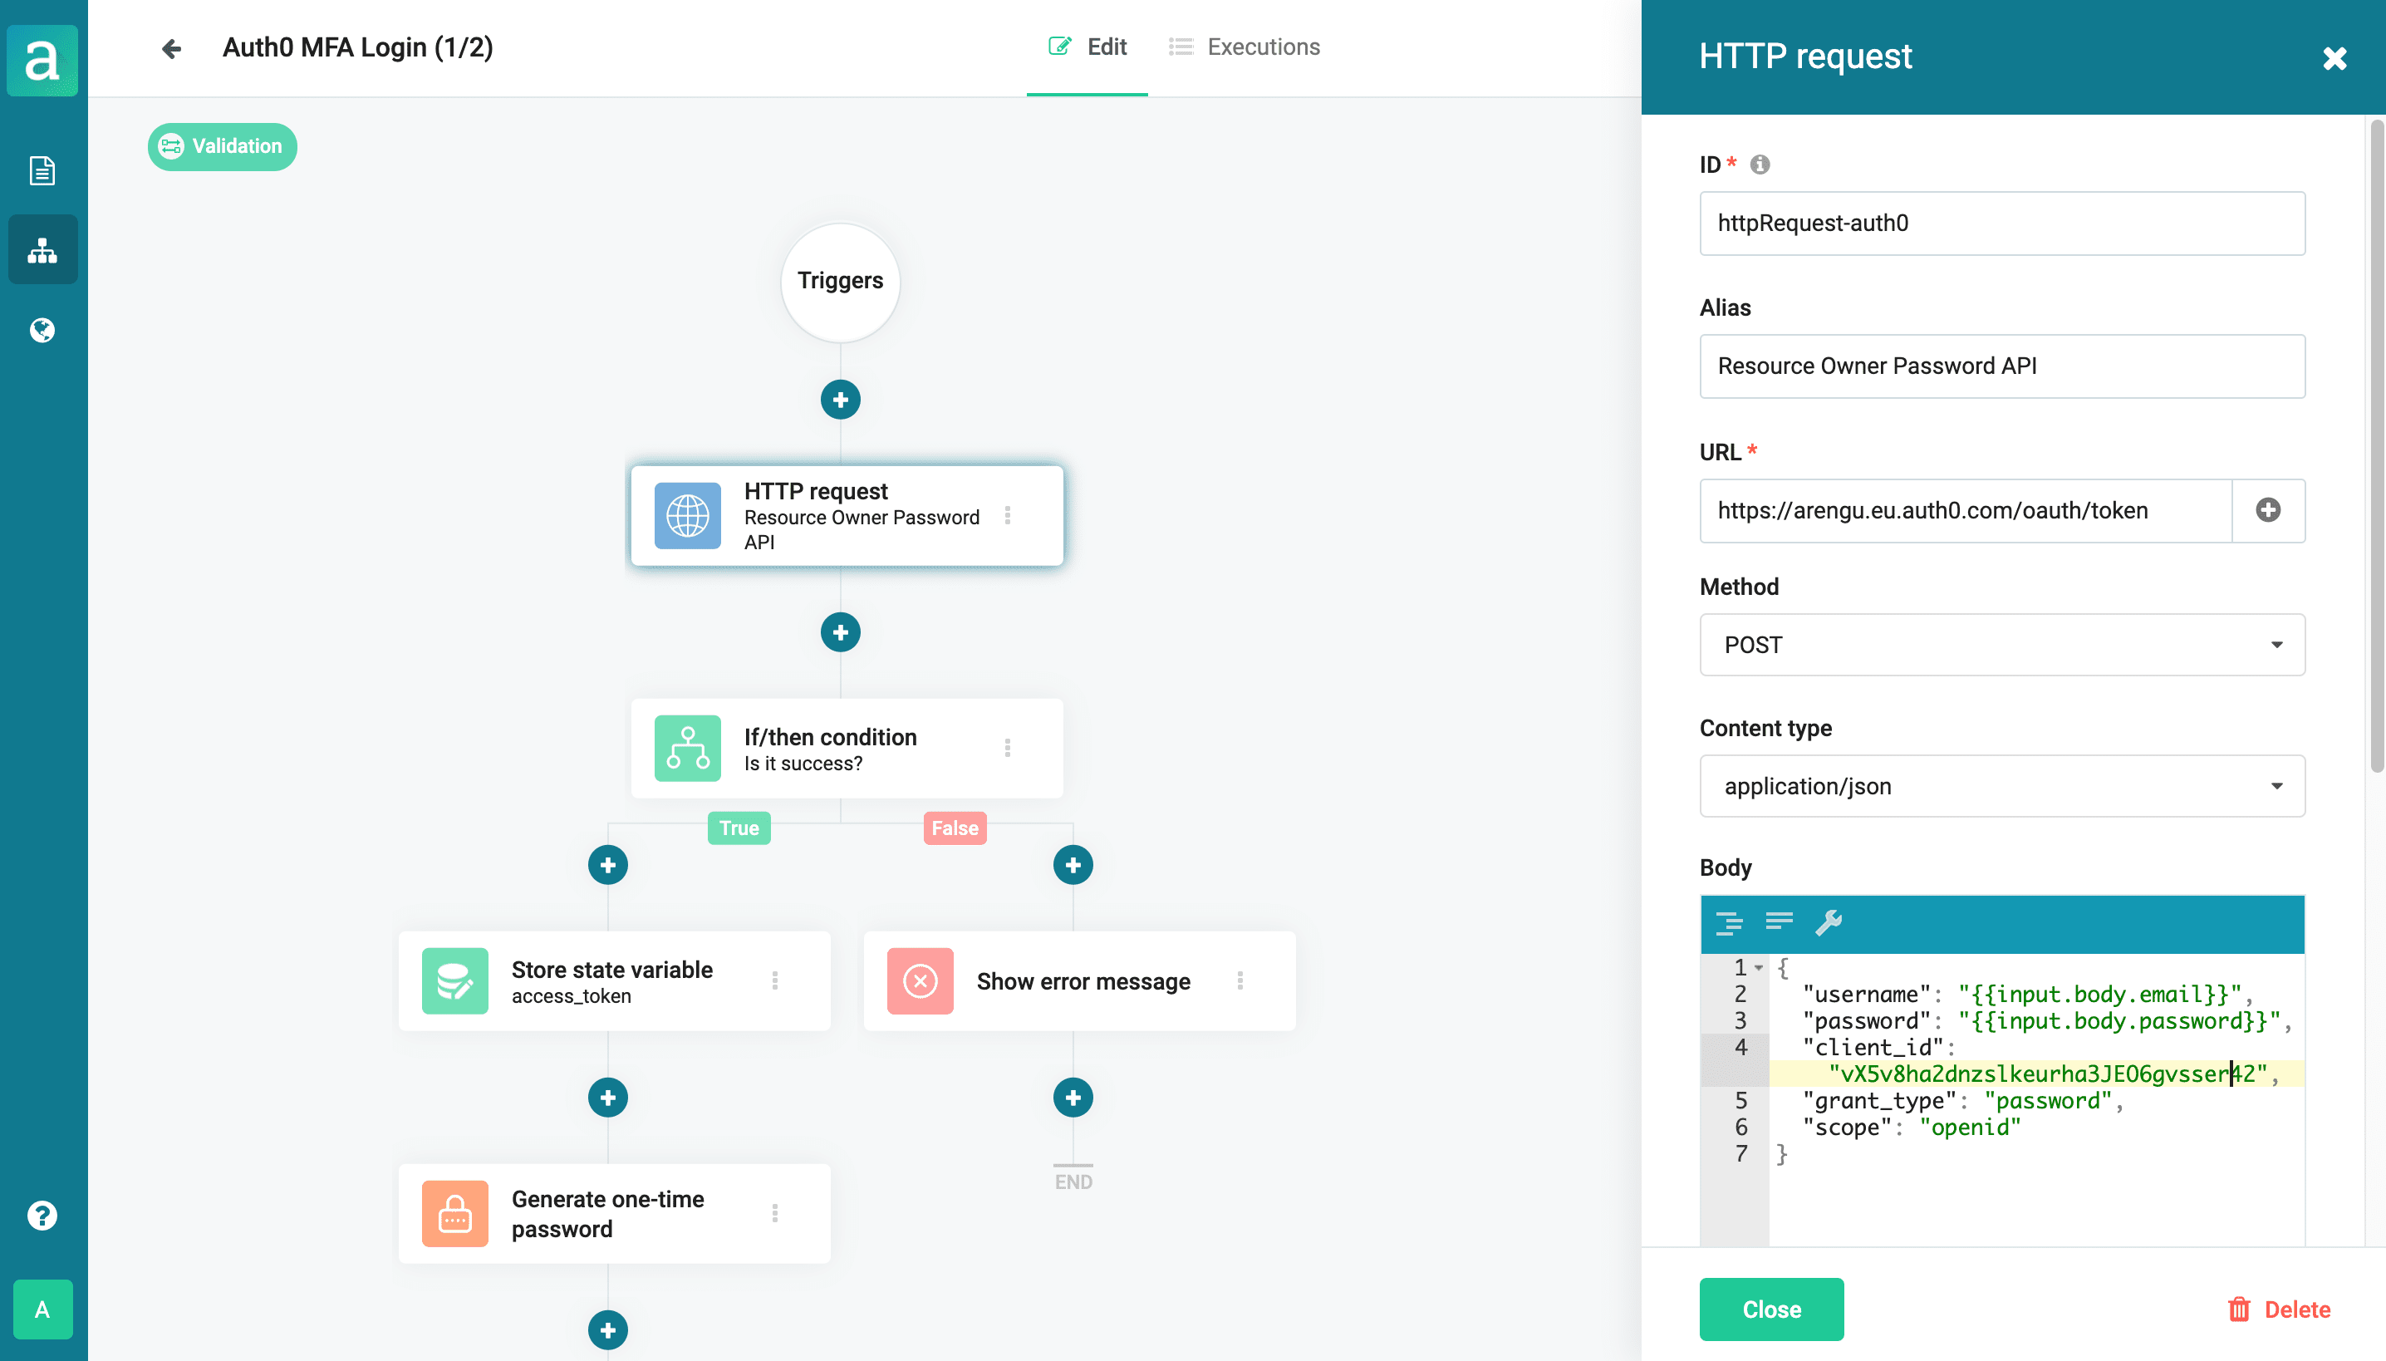2386x1361 pixels.
Task: Select the Triggers node
Action: point(839,282)
